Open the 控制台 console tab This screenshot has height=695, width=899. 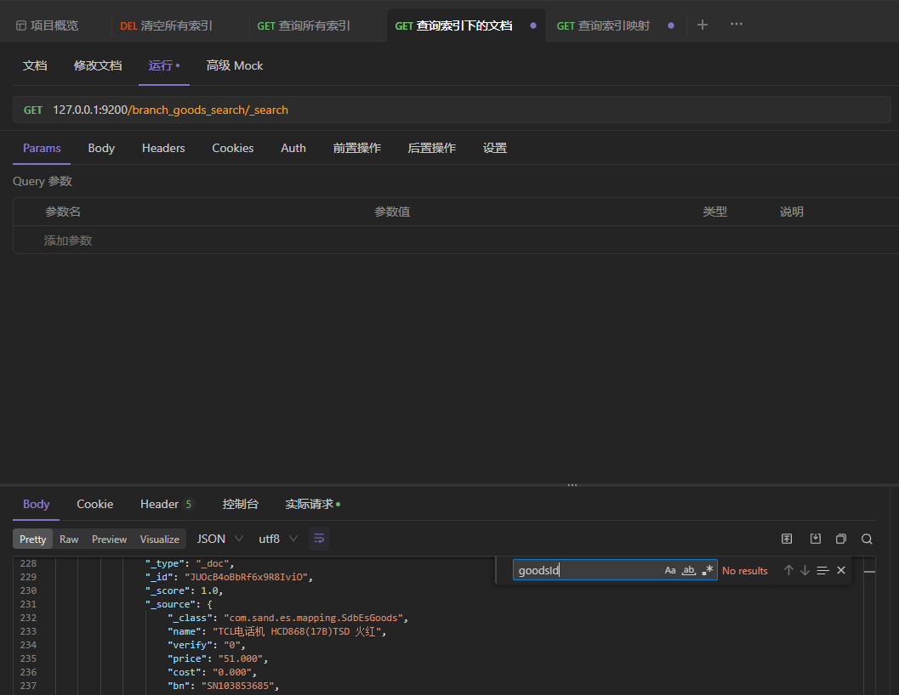240,504
